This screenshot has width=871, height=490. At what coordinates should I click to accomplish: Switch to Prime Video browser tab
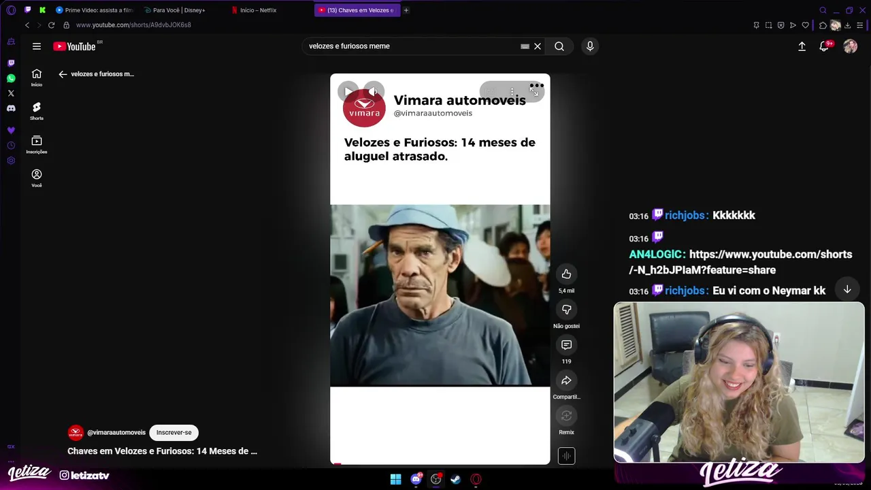pyautogui.click(x=94, y=10)
